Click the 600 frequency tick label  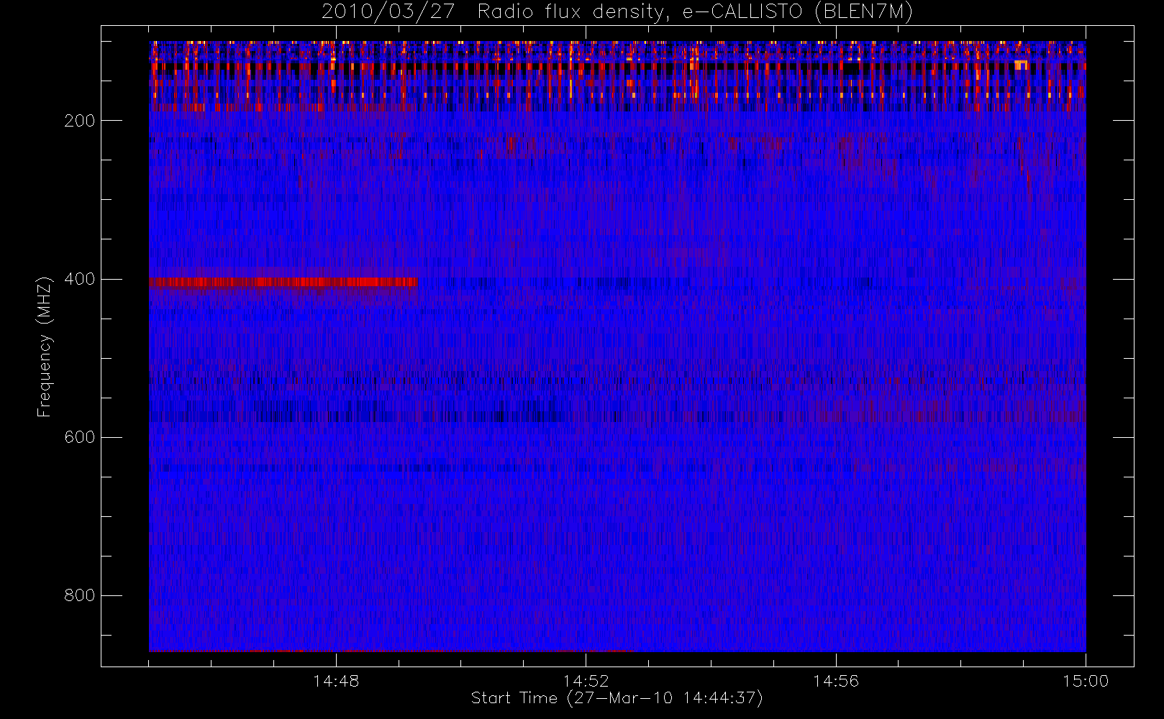point(80,437)
